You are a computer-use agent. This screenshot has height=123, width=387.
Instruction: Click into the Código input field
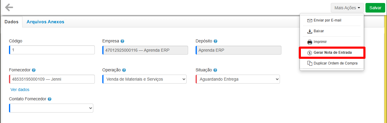52,50
